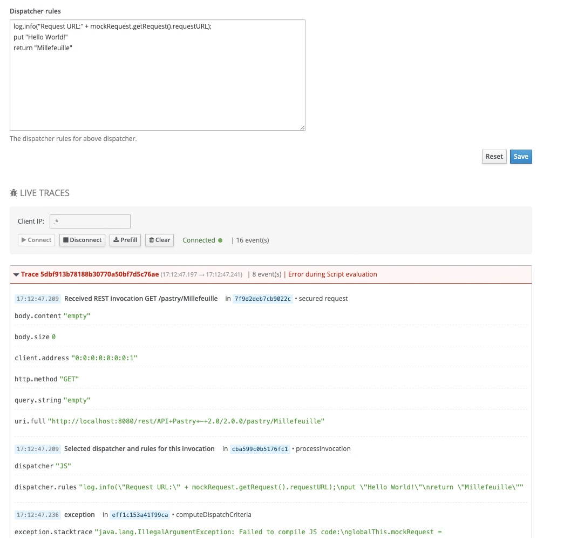
Task: Click the exception event timestamp 17:12:47.236
Action: (x=38, y=515)
